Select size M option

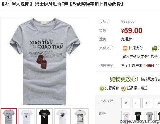pos(126,103)
